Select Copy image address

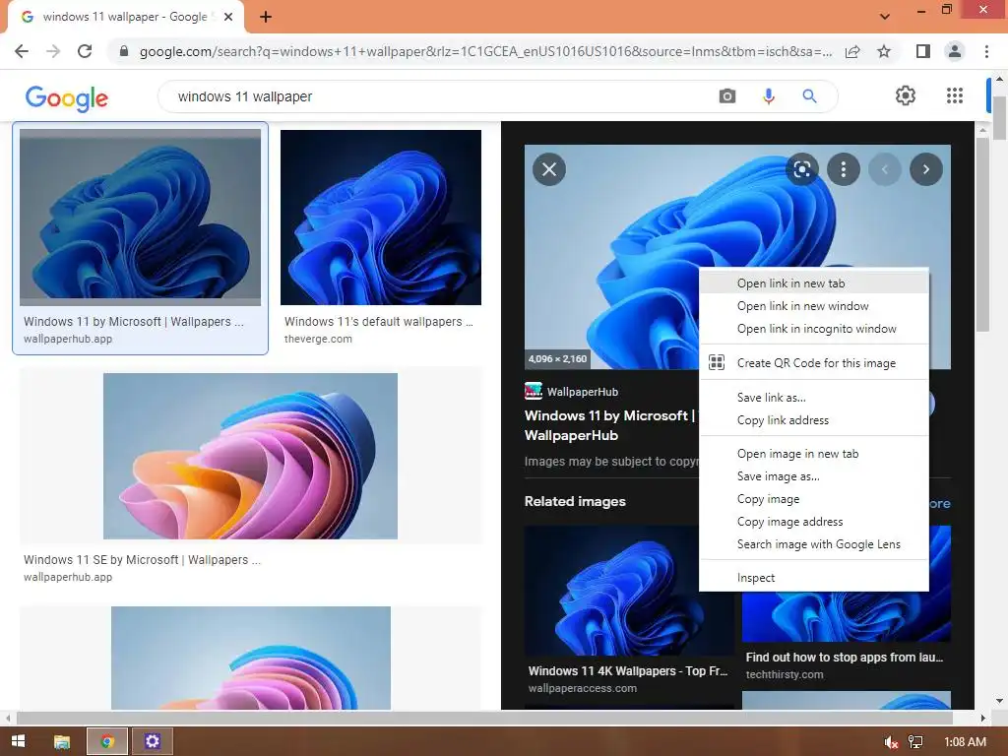coord(814,522)
